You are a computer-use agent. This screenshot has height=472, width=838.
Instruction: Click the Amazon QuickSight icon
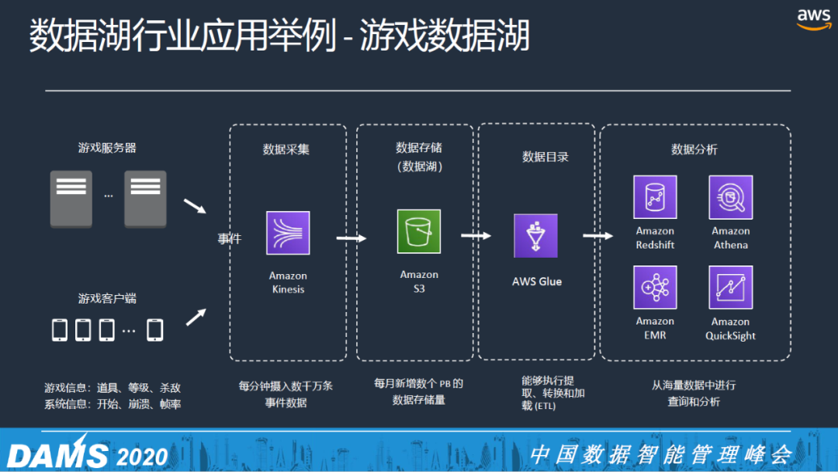click(x=731, y=287)
